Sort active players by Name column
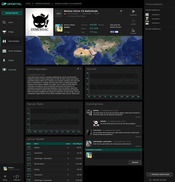Viewport: 175px width, 182px height. coord(36,144)
